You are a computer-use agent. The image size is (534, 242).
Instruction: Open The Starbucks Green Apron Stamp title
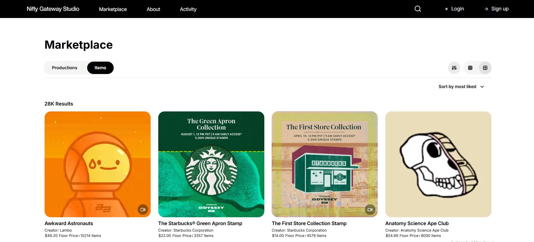[x=200, y=223]
